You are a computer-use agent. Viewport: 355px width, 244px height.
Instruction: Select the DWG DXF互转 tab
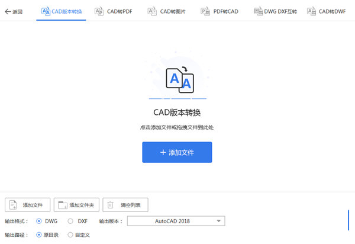click(275, 11)
